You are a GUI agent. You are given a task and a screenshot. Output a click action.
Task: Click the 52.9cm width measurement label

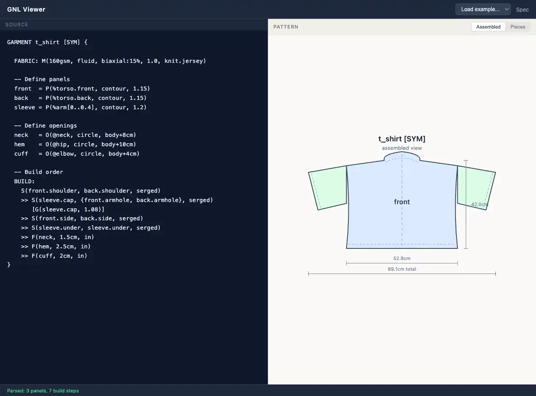point(402,258)
